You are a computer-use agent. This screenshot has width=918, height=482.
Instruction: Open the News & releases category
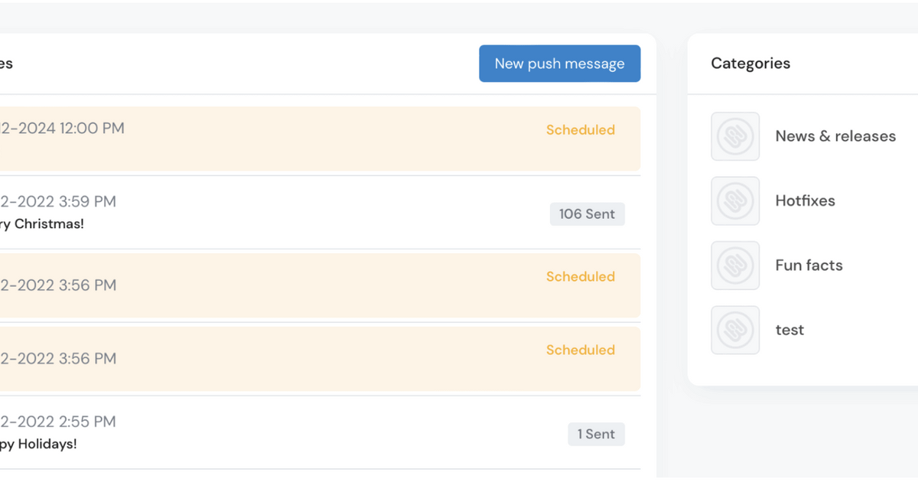(835, 136)
